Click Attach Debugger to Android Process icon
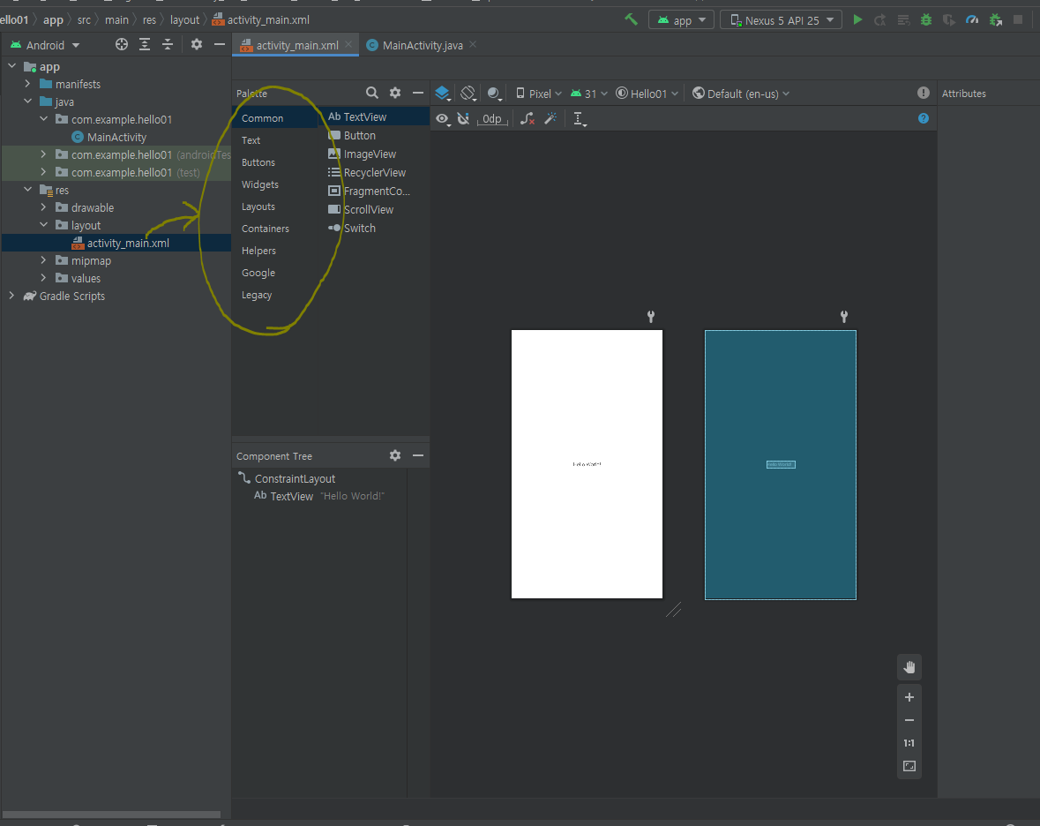Screen dimensions: 1040x826 (x=996, y=20)
